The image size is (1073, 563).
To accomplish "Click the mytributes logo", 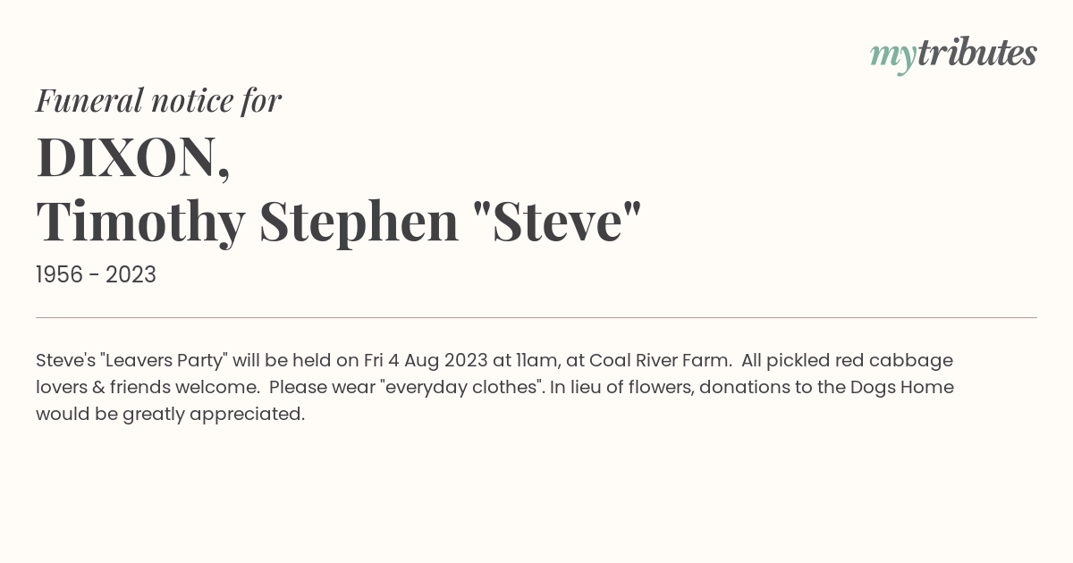I will click(953, 55).
